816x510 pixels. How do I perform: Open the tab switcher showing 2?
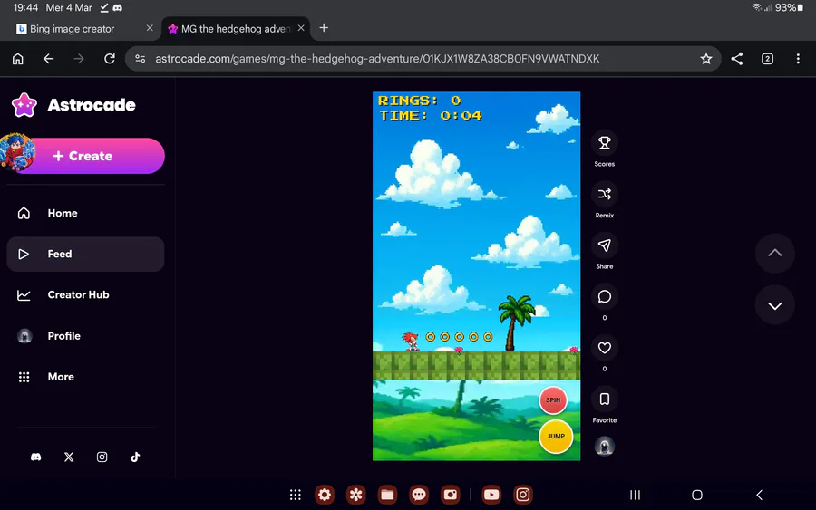tap(767, 59)
